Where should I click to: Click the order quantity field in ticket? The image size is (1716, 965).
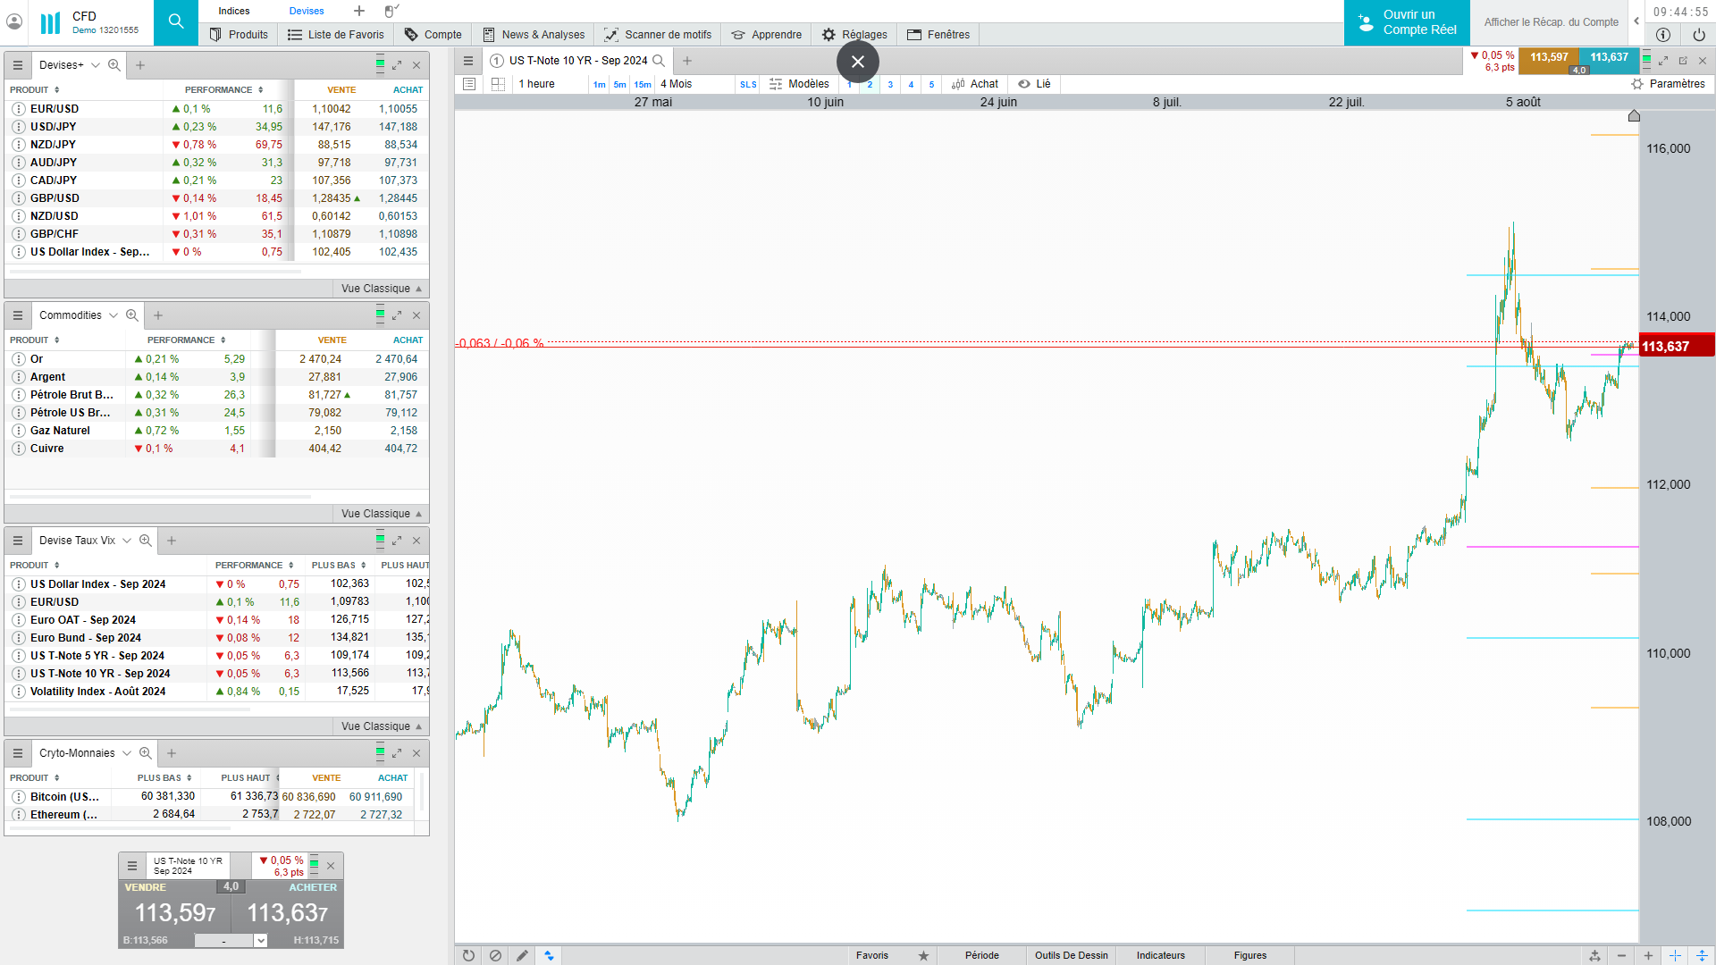[223, 940]
